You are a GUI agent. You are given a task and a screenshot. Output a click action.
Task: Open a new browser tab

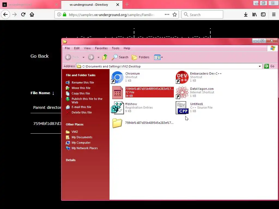(127, 5)
